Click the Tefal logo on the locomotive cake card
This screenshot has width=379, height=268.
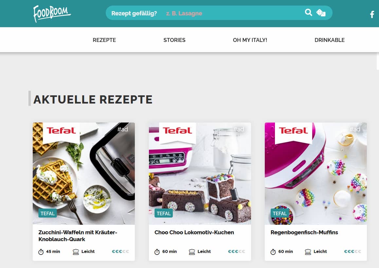(177, 131)
